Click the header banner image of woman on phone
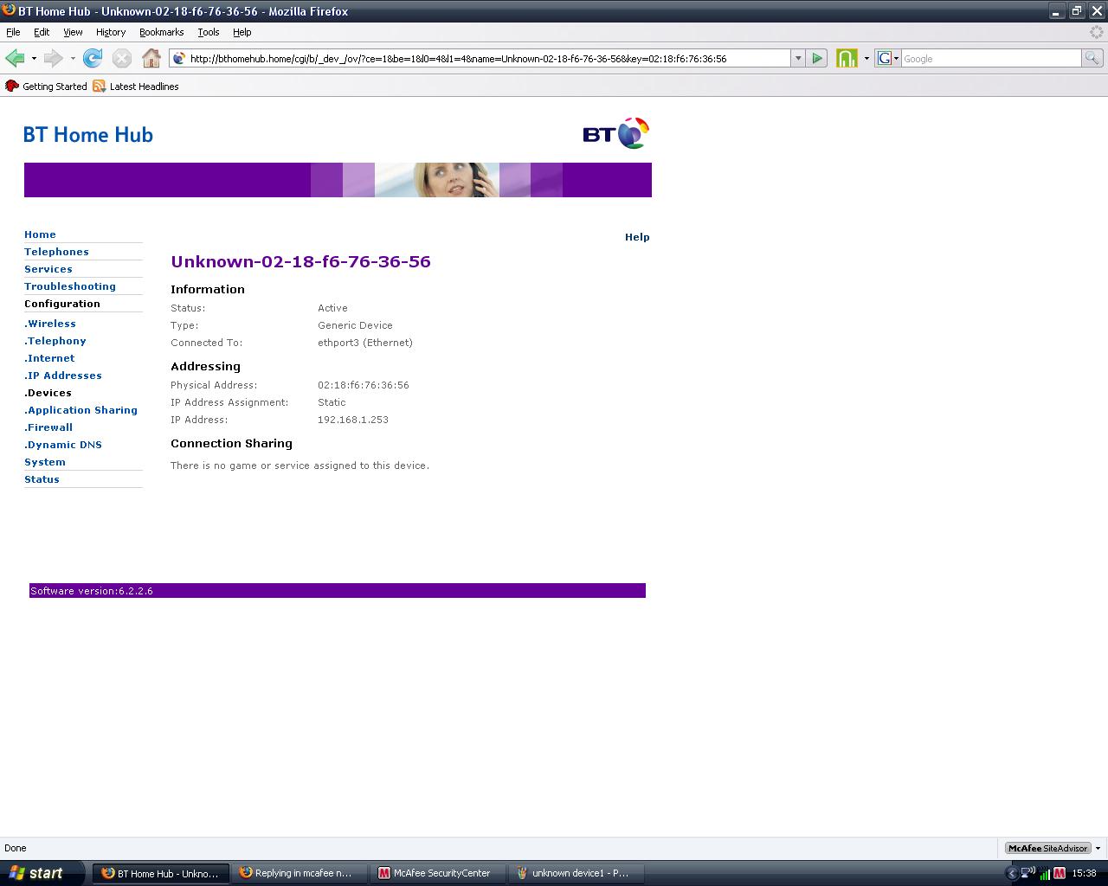This screenshot has height=886, width=1108. point(437,180)
